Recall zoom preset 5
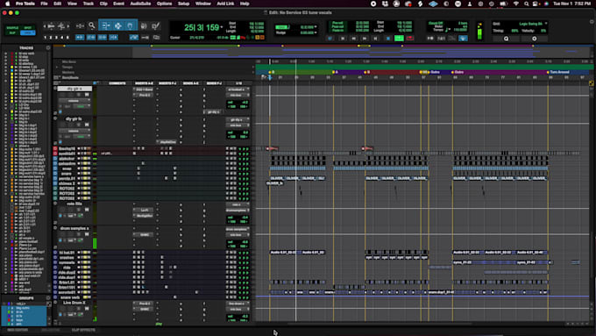 point(67,38)
